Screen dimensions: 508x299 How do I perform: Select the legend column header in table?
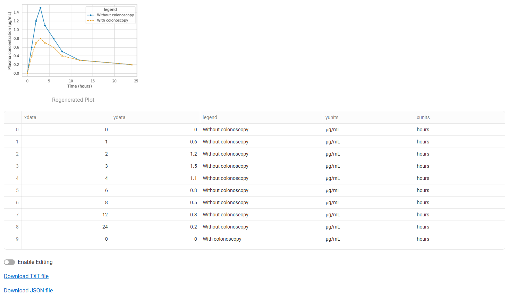pos(261,117)
